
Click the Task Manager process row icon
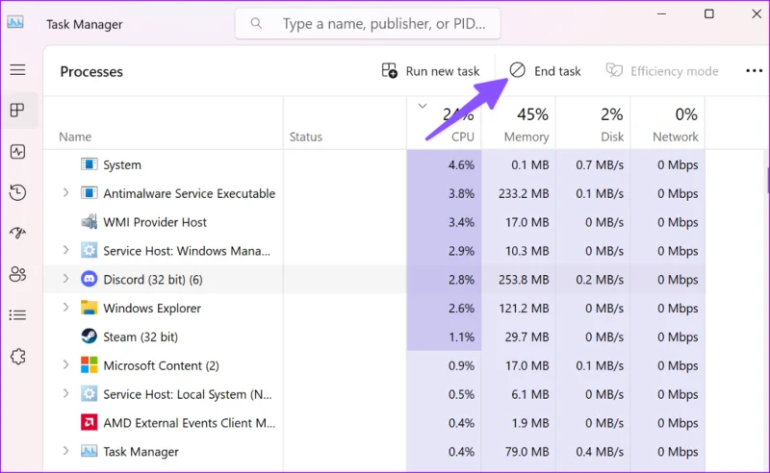coord(89,451)
